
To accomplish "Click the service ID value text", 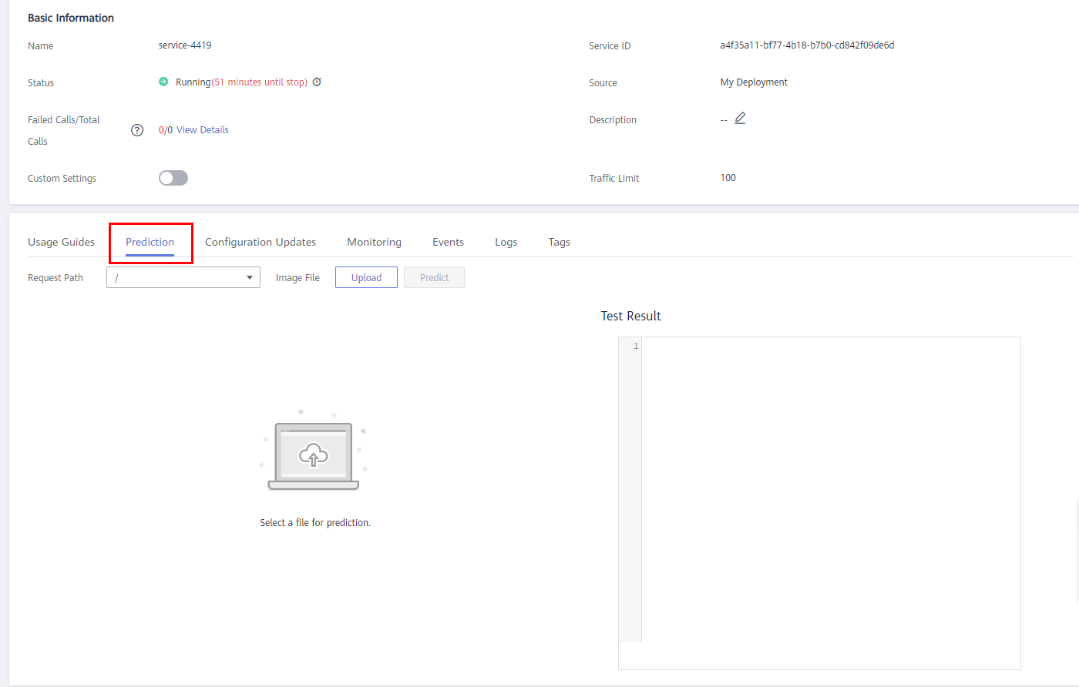I will [807, 45].
